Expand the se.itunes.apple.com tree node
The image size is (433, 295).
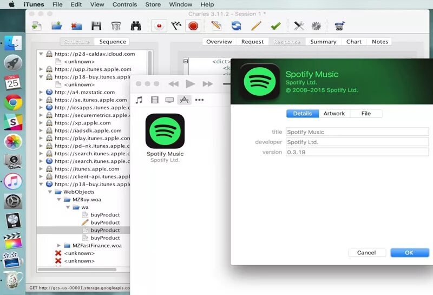pos(41,100)
